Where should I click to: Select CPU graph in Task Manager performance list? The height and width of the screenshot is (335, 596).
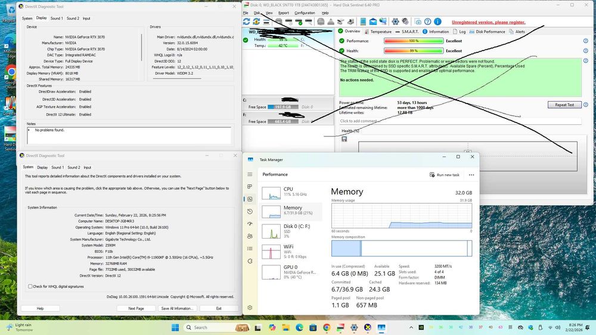(271, 193)
